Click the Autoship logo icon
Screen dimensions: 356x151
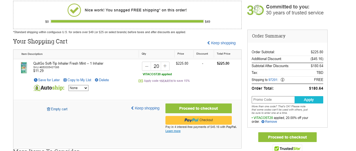pos(37,88)
